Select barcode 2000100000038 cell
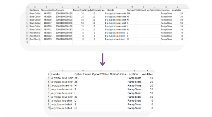This screenshot has height=117, width=212. [x=62, y=39]
